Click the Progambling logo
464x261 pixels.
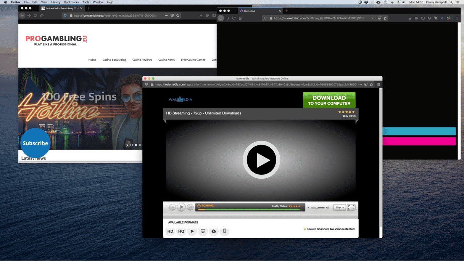tap(56, 40)
